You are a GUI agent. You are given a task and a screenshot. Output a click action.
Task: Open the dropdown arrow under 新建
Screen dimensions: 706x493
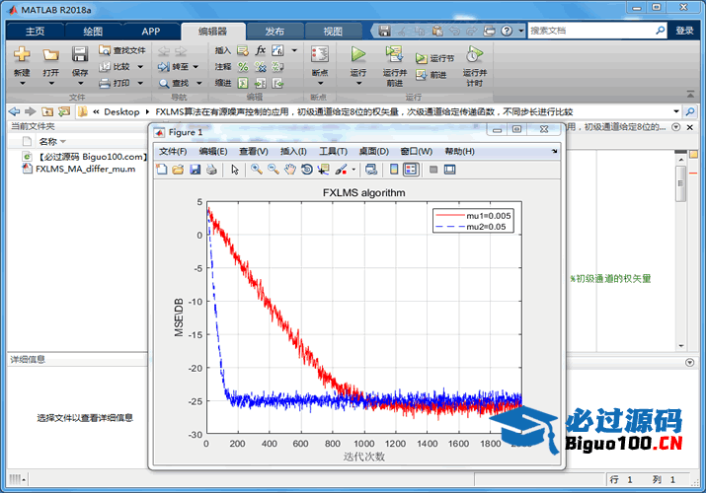pyautogui.click(x=22, y=83)
